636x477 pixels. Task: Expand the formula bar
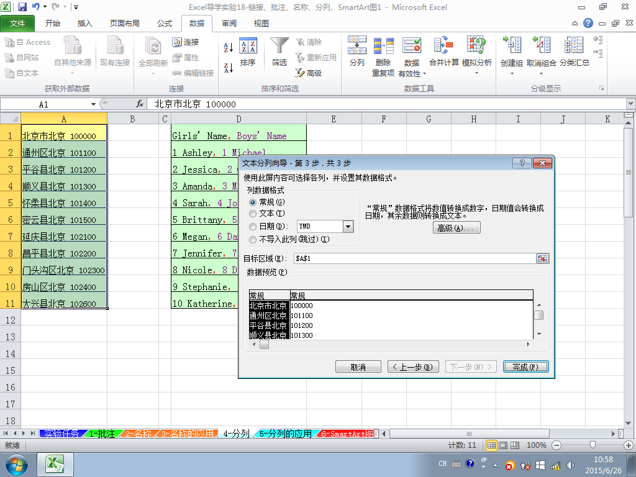631,104
